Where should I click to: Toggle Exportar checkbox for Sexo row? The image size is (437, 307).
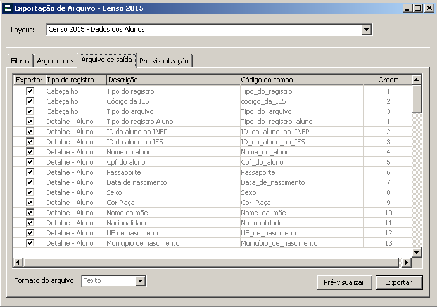pos(29,192)
